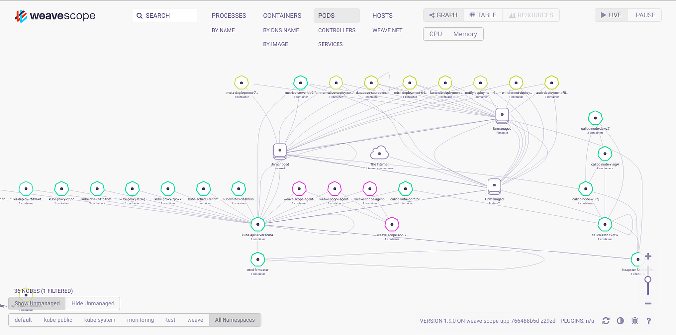Select All Namespaces filter
Screen dimensions: 676x335
coord(235,320)
